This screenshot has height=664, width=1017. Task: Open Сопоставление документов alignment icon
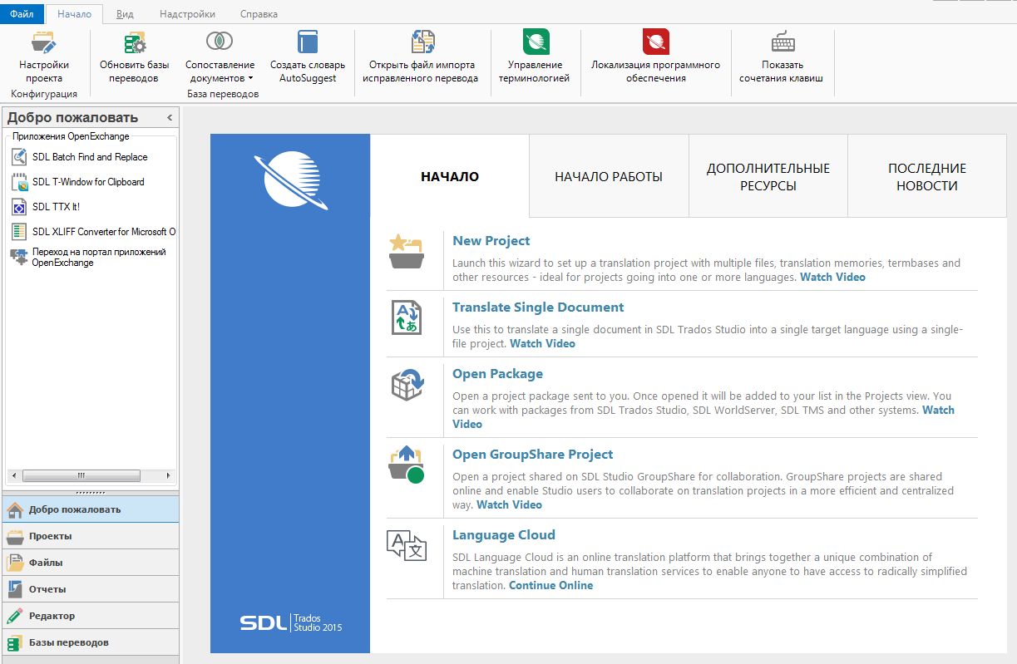[220, 41]
